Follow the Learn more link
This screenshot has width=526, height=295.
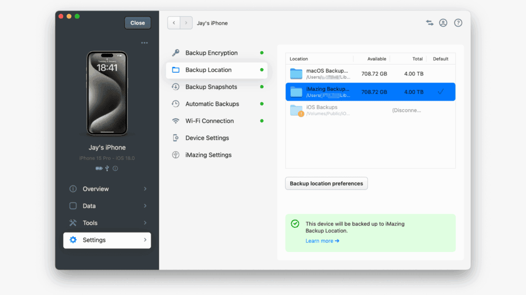[x=320, y=241]
